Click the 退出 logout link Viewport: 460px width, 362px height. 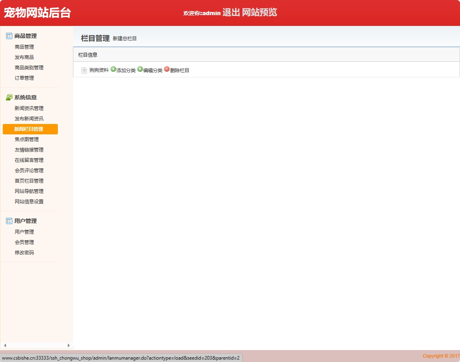pyautogui.click(x=231, y=12)
